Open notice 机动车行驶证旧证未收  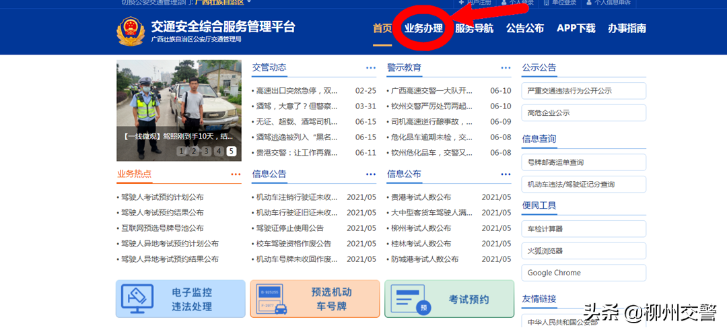tap(297, 213)
